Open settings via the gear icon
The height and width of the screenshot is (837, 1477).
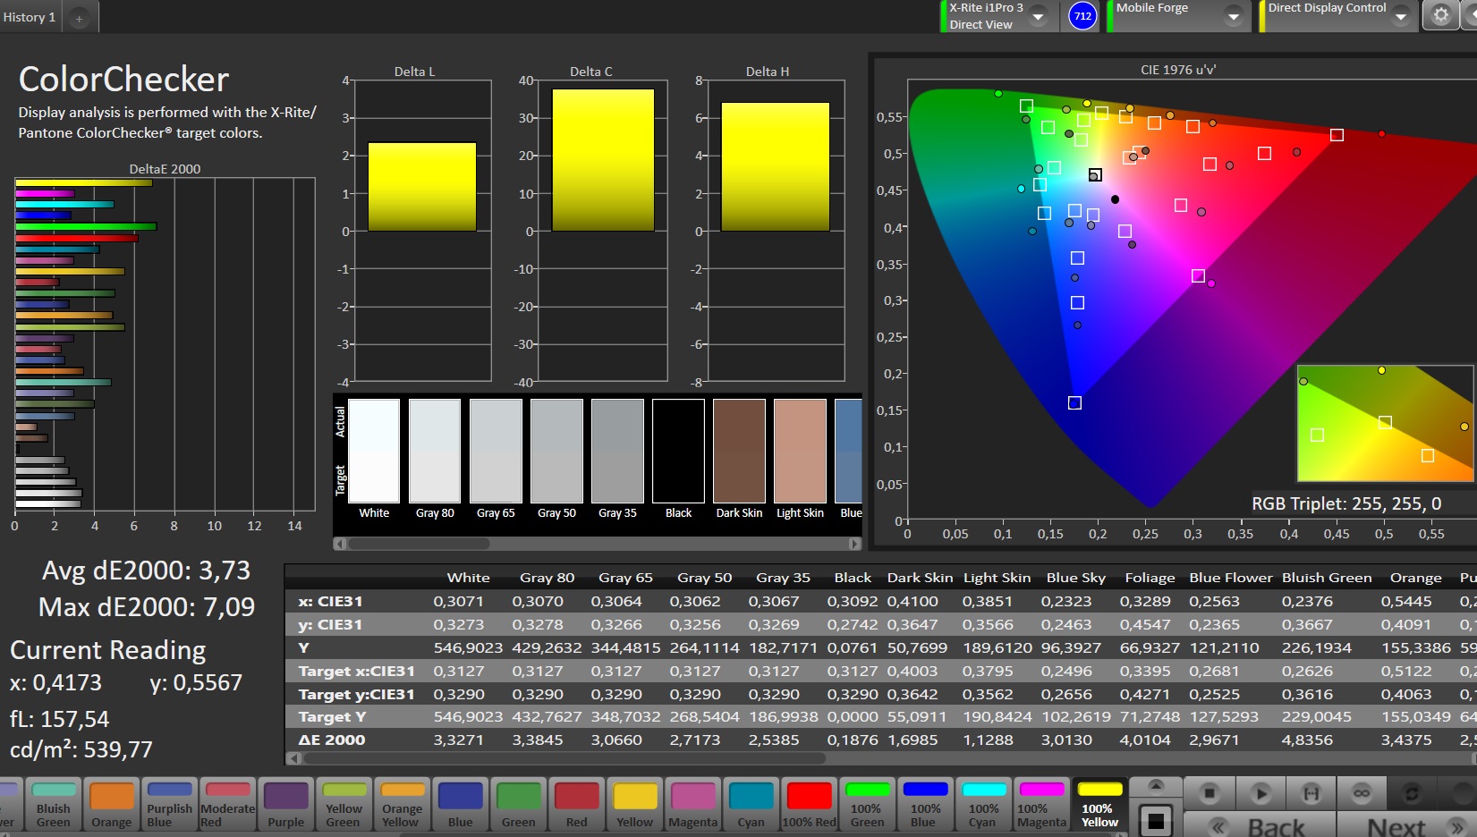1440,15
